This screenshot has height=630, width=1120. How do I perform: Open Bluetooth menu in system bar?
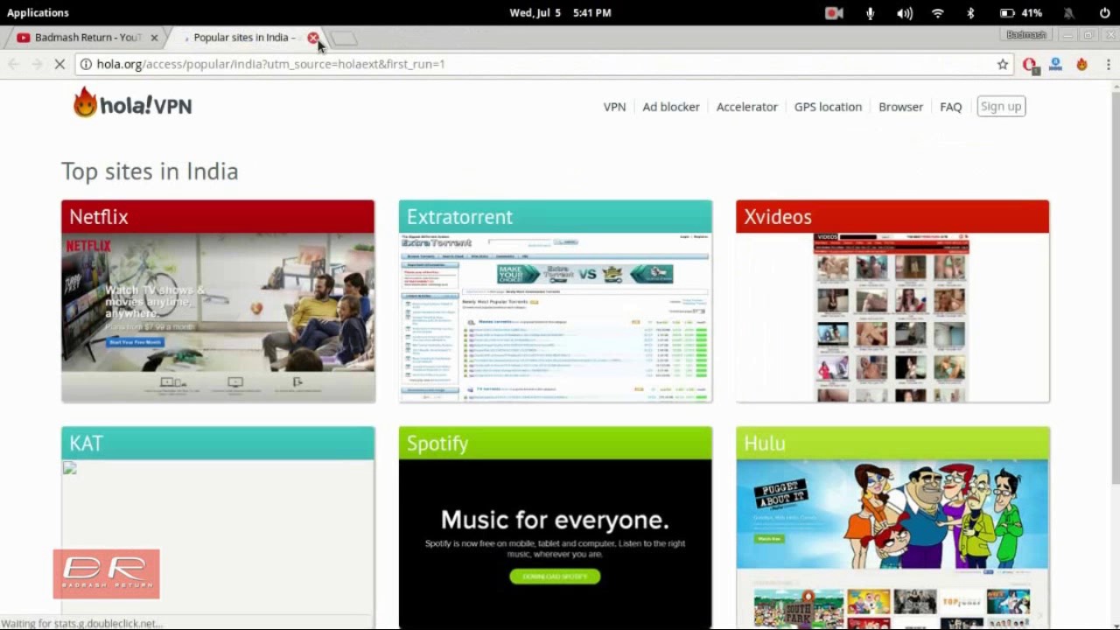pos(970,13)
